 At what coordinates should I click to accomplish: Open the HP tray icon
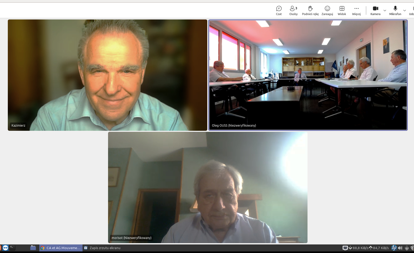click(x=394, y=248)
